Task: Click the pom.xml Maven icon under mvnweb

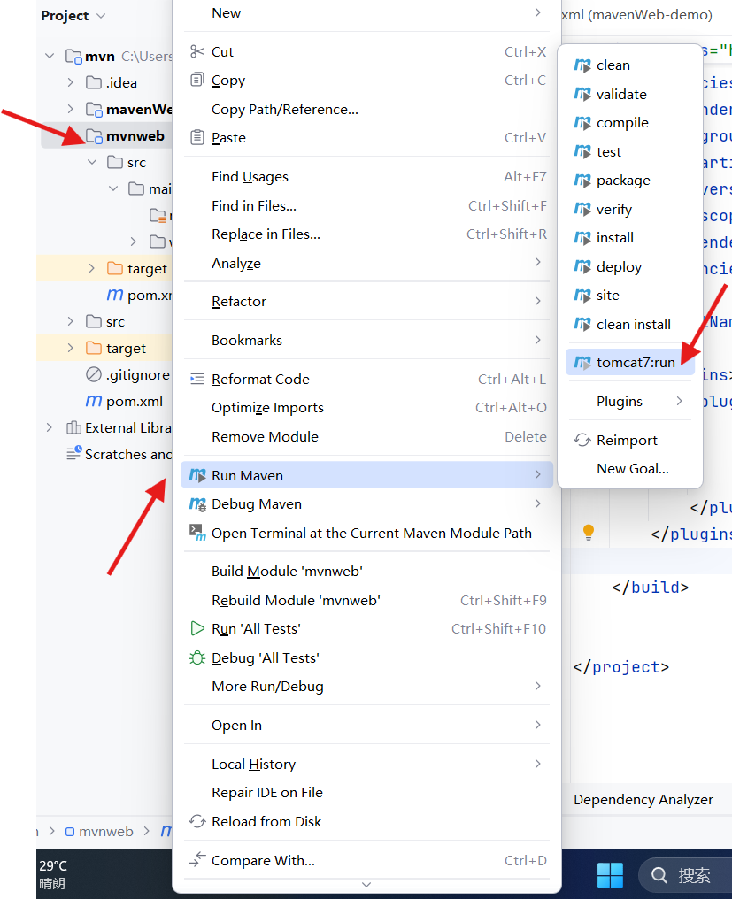Action: click(115, 295)
